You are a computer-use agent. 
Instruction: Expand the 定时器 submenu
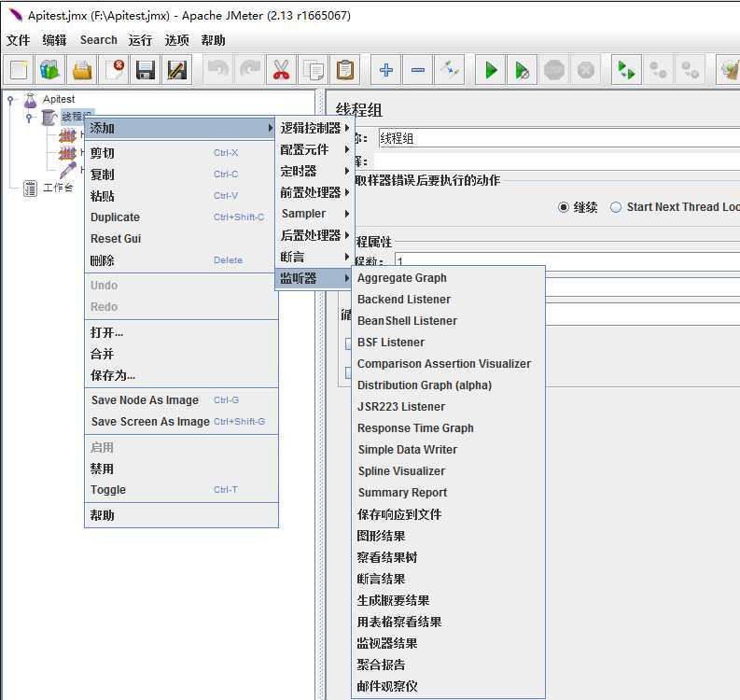point(314,171)
